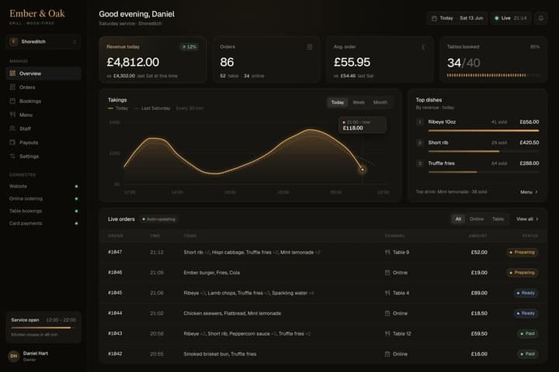Click Paid status of order #1043
The image size is (559, 372).
click(528, 333)
